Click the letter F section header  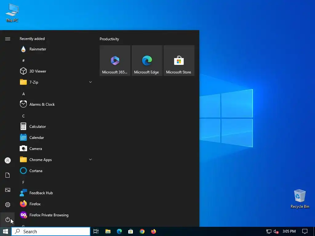click(x=23, y=183)
